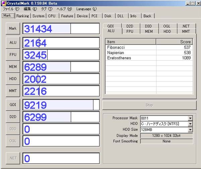Screen dimensions: 201x169
Task: Run the full Mark benchmark button
Action: click(13, 28)
